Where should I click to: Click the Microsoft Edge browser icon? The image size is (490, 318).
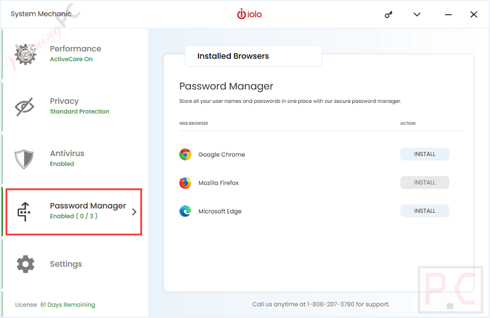pyautogui.click(x=185, y=211)
